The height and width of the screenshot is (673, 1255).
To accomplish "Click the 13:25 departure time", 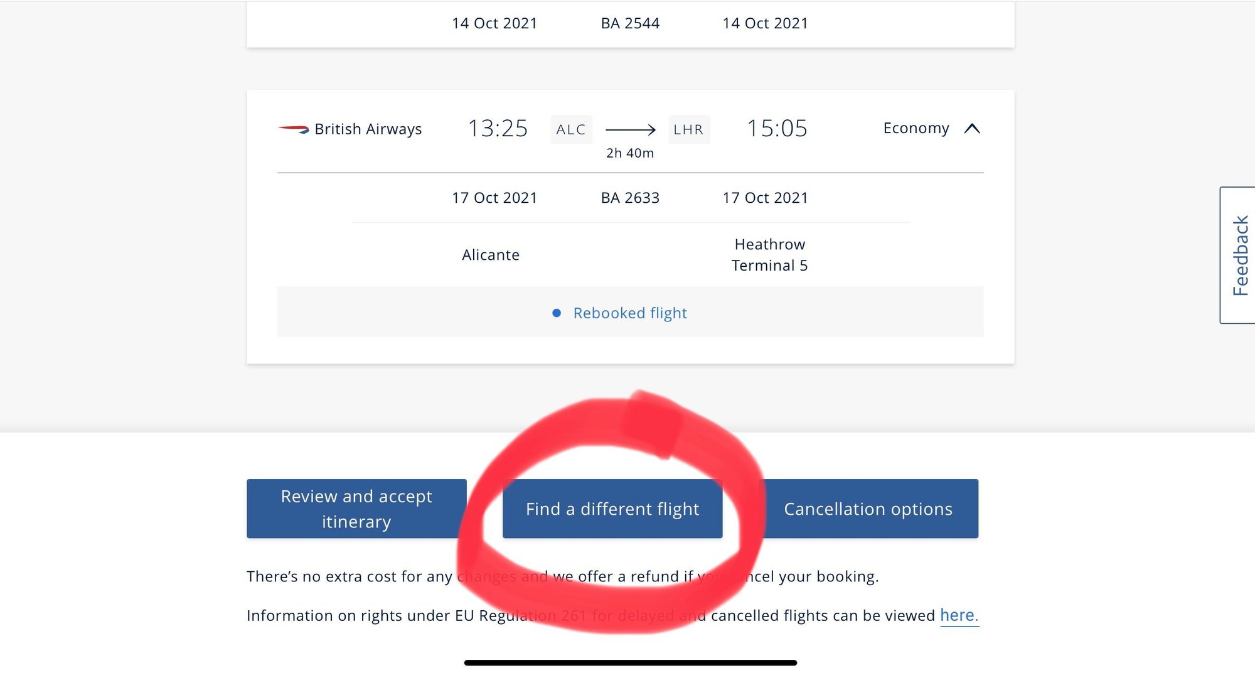I will (498, 129).
